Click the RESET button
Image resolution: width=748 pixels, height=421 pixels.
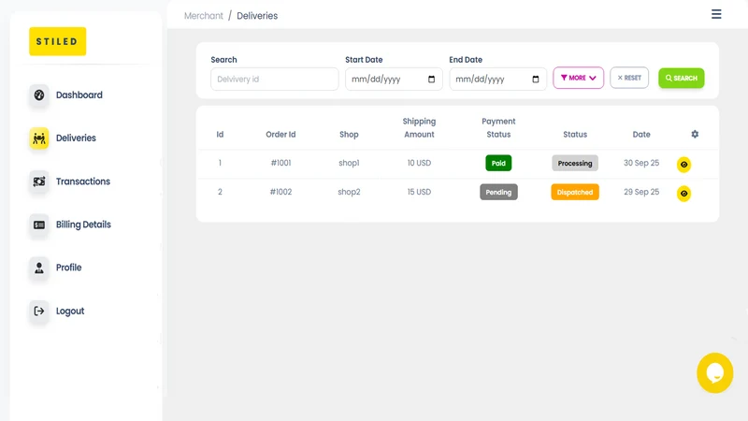pyautogui.click(x=629, y=78)
